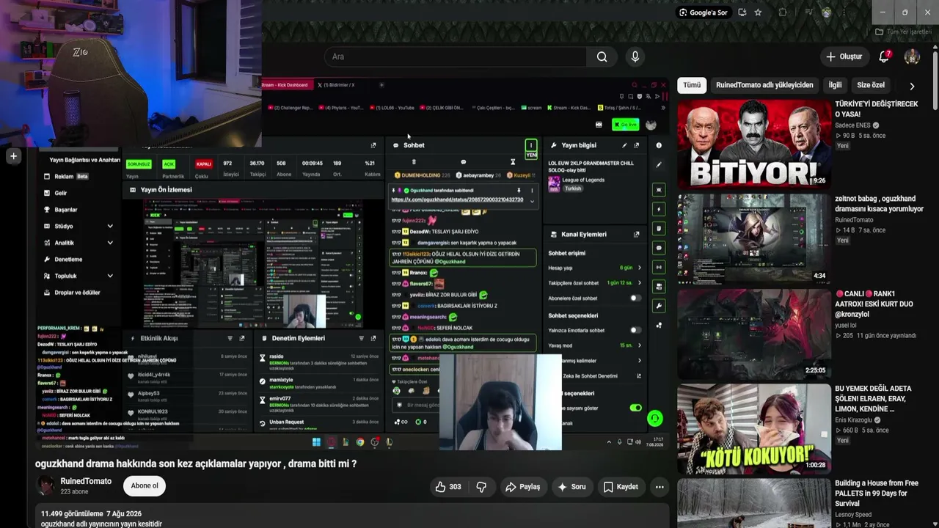This screenshot has width=939, height=528.
Task: Subscribe using the Abone ol button
Action: coord(145,485)
